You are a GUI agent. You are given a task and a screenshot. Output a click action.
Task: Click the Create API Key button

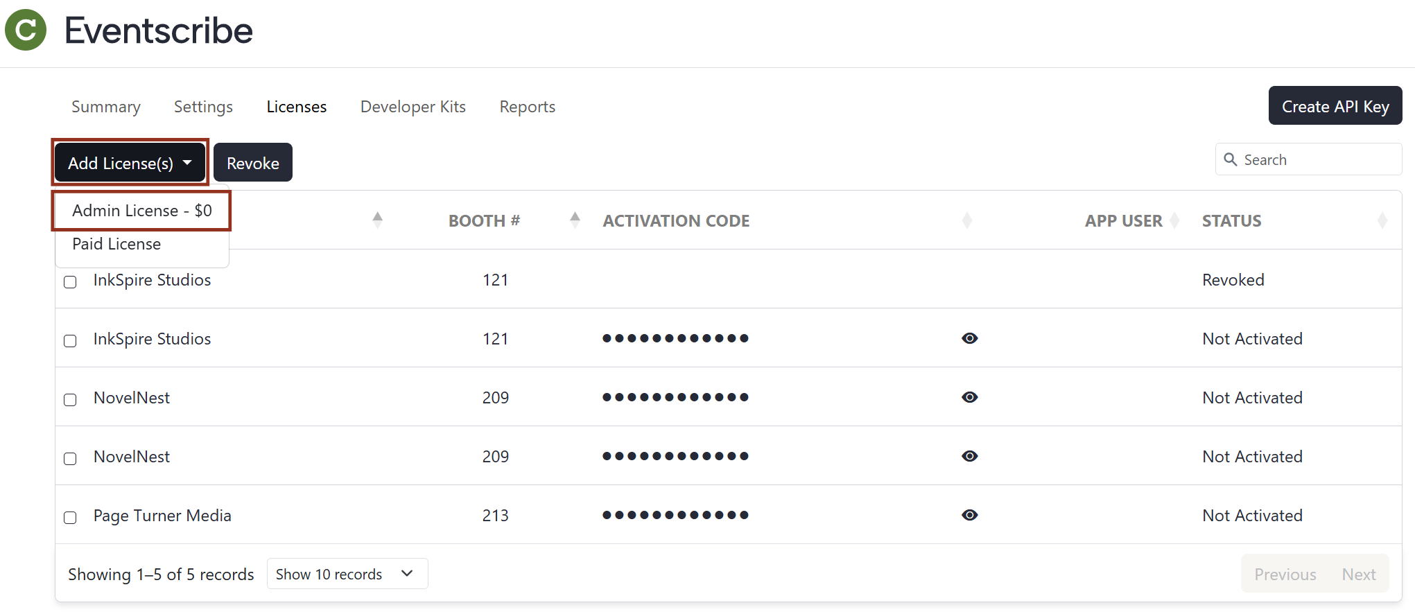click(x=1335, y=105)
